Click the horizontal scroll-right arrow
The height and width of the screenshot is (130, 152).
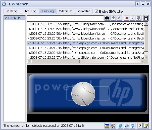point(142,61)
